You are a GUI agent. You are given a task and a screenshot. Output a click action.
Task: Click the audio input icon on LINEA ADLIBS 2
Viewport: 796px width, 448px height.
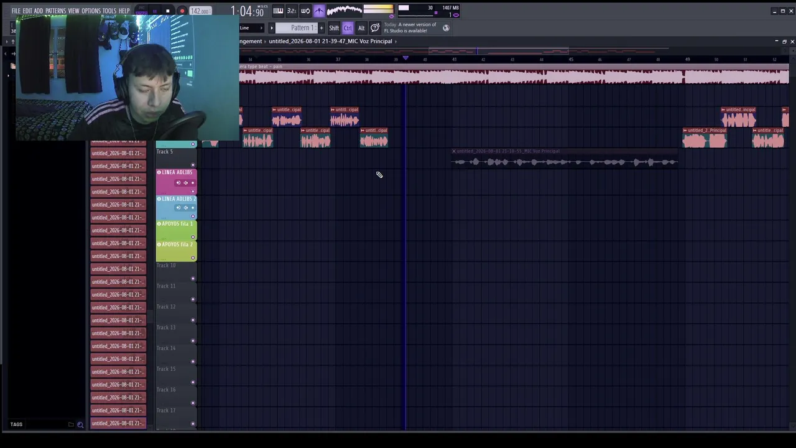point(178,208)
